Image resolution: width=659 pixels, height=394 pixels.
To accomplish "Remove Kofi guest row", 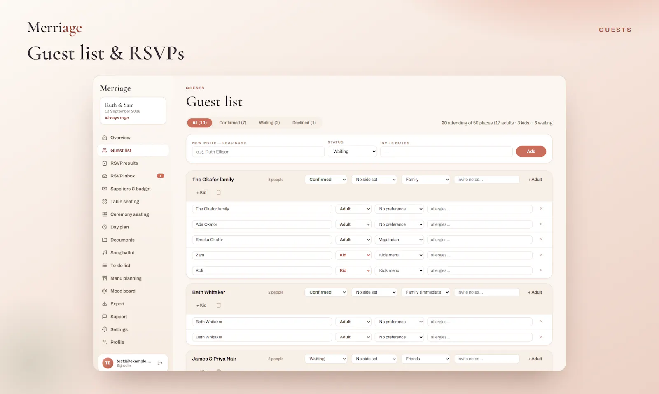I will [541, 270].
